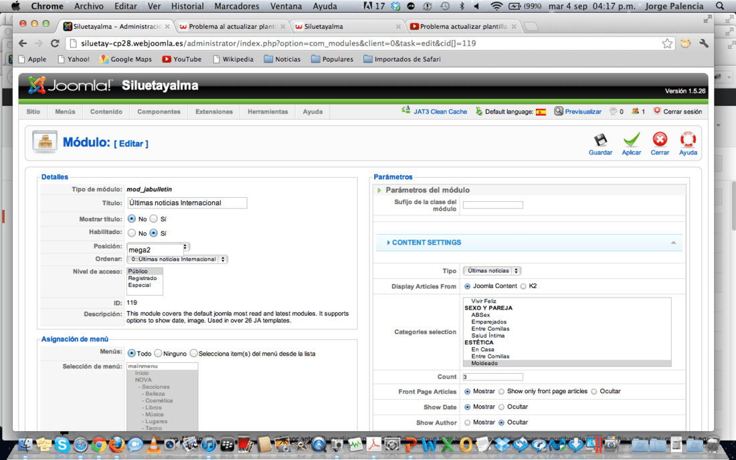736x460 pixels.
Task: Open the Posición mega2 combo box
Action: tap(158, 247)
